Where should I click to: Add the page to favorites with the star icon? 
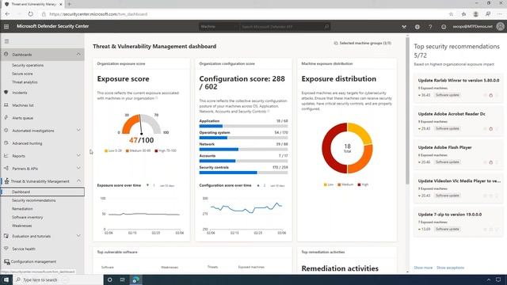tap(451, 14)
